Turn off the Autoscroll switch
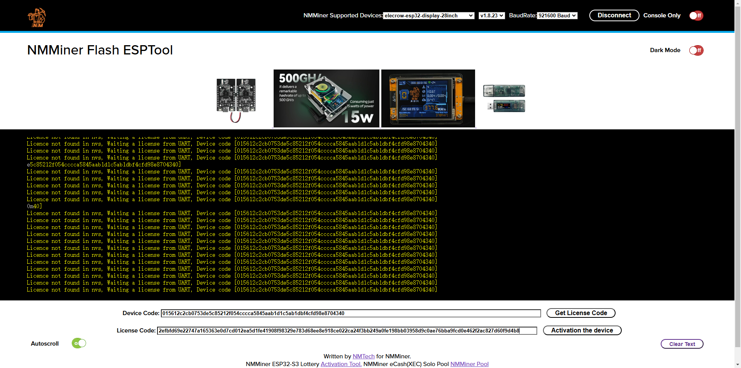This screenshot has height=368, width=741. pyautogui.click(x=79, y=343)
